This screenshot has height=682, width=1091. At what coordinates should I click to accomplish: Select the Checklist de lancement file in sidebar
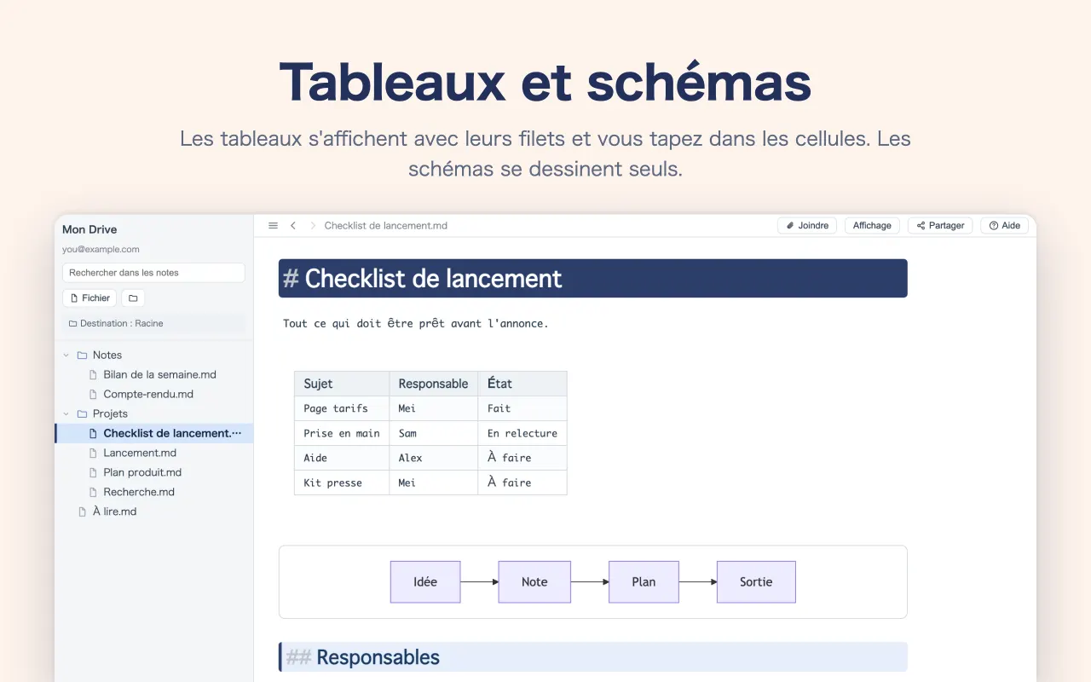coord(154,433)
